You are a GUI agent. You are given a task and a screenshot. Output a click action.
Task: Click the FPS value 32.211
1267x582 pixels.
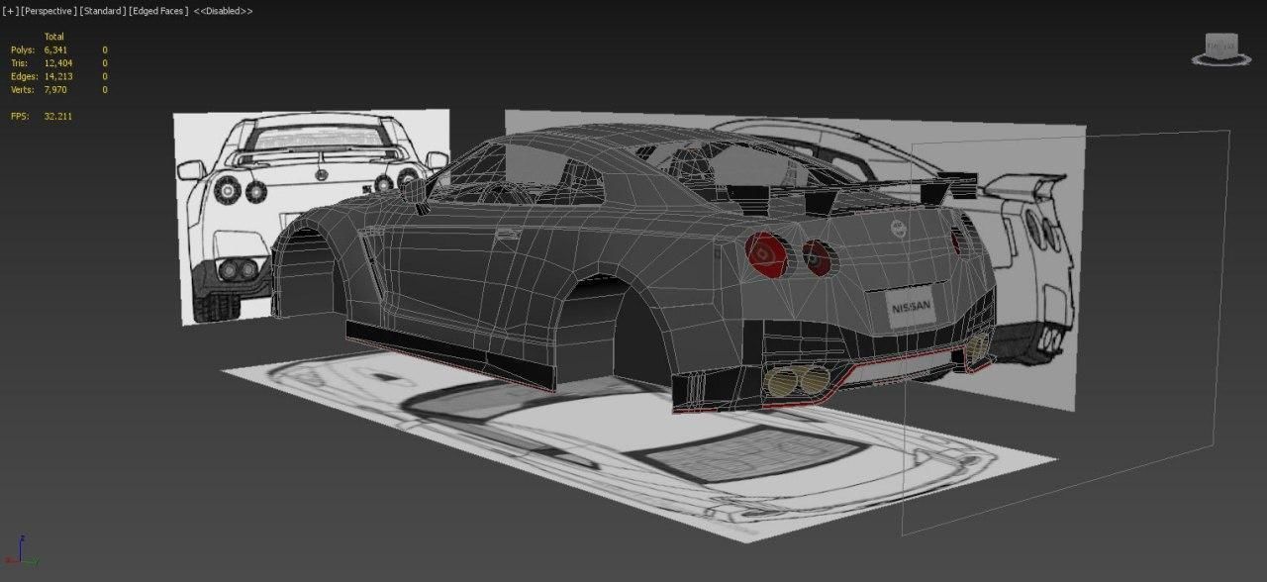point(58,117)
